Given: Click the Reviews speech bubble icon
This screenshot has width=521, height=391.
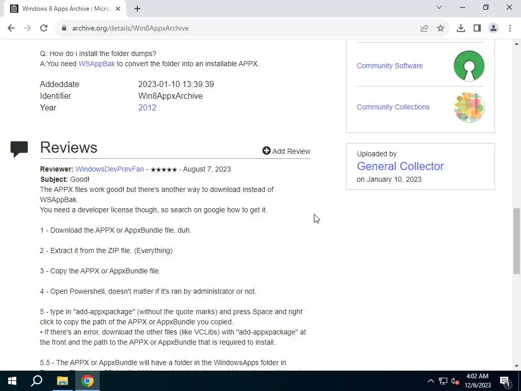Looking at the screenshot, I should 19,149.
